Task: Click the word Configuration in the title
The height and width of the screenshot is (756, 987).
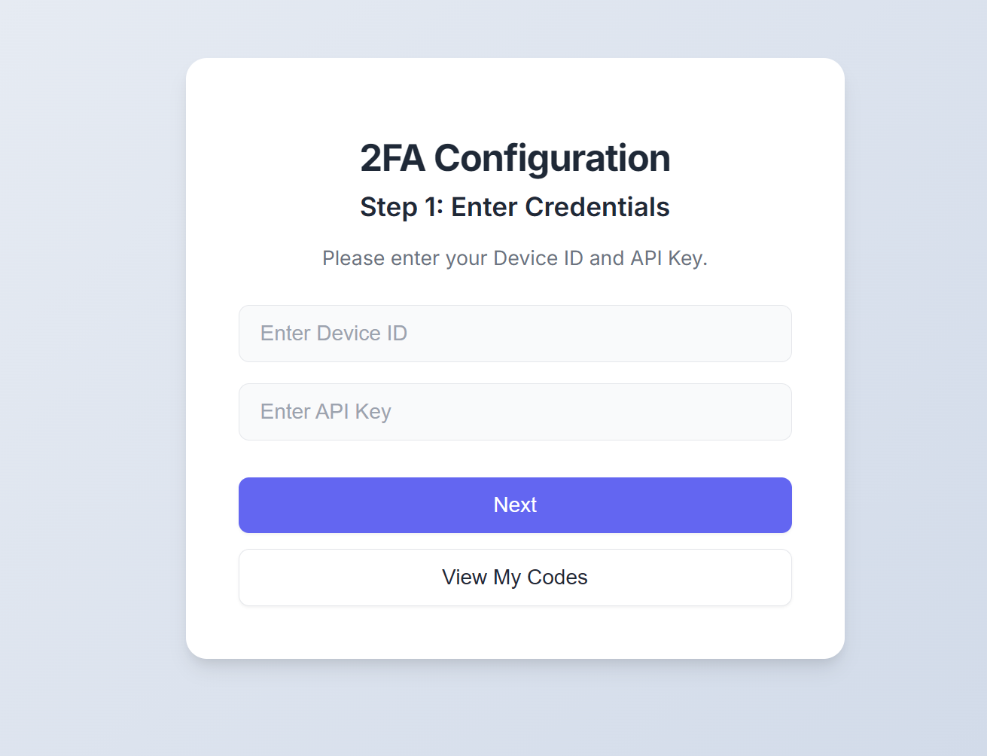Action: 552,158
